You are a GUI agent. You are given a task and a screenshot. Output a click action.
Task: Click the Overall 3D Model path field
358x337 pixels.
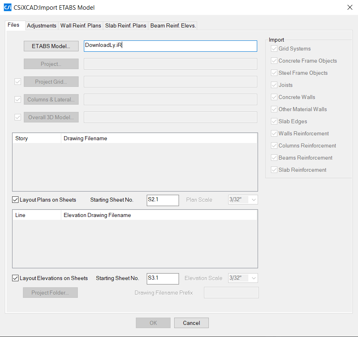click(x=170, y=117)
